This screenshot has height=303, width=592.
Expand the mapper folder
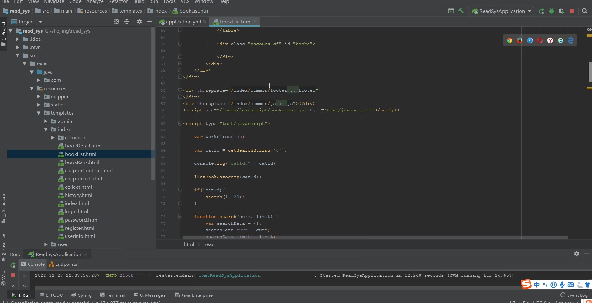(x=39, y=96)
